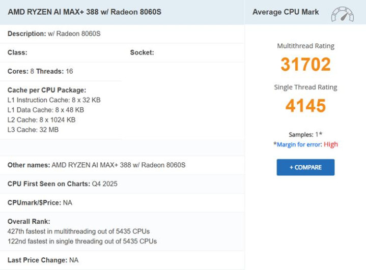Click the speedometer gauge icon
The height and width of the screenshot is (270, 366).
[x=342, y=14]
